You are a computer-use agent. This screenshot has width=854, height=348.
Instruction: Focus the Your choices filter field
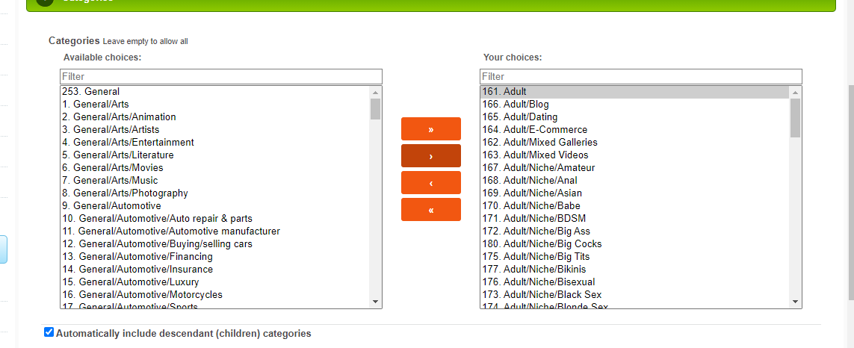[x=641, y=76]
